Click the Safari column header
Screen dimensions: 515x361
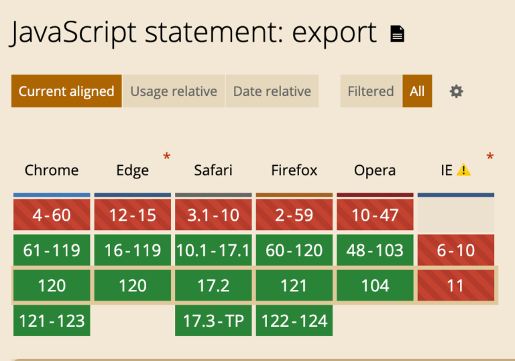click(x=213, y=170)
